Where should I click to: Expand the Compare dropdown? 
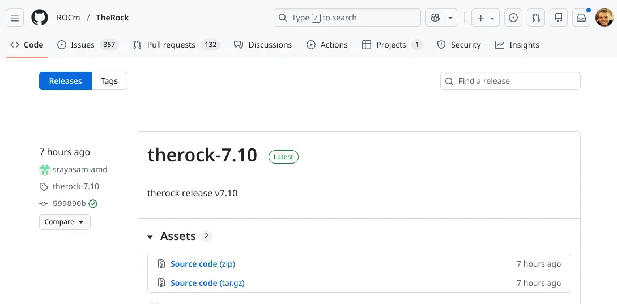pos(65,222)
